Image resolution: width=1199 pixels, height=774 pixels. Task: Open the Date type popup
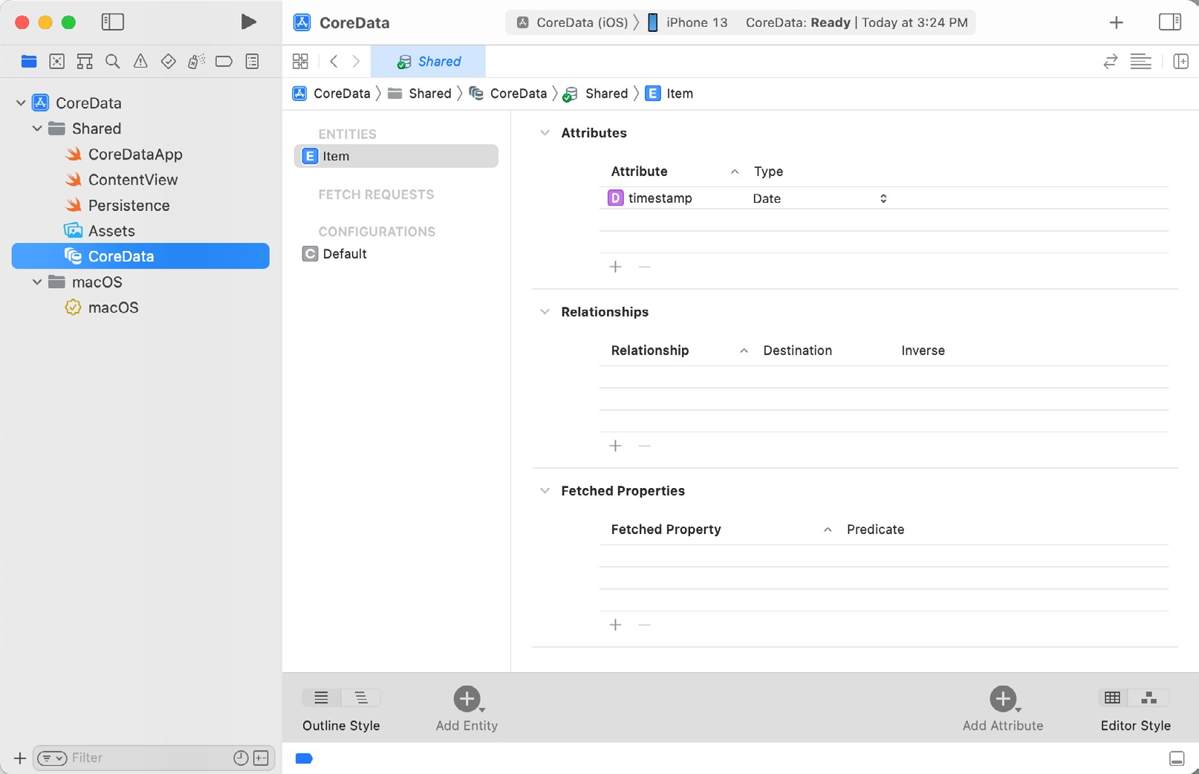(819, 198)
